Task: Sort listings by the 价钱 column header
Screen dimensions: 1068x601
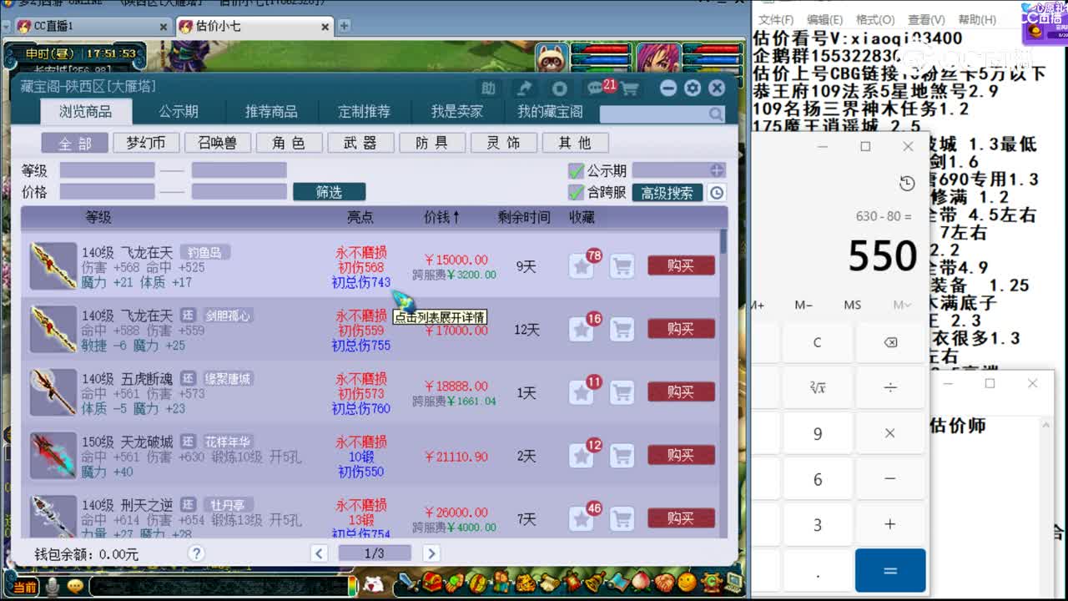Action: click(x=442, y=218)
